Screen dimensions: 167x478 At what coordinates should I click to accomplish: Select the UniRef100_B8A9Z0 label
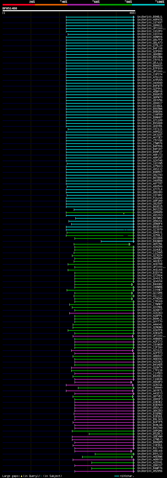[x=150, y=66]
